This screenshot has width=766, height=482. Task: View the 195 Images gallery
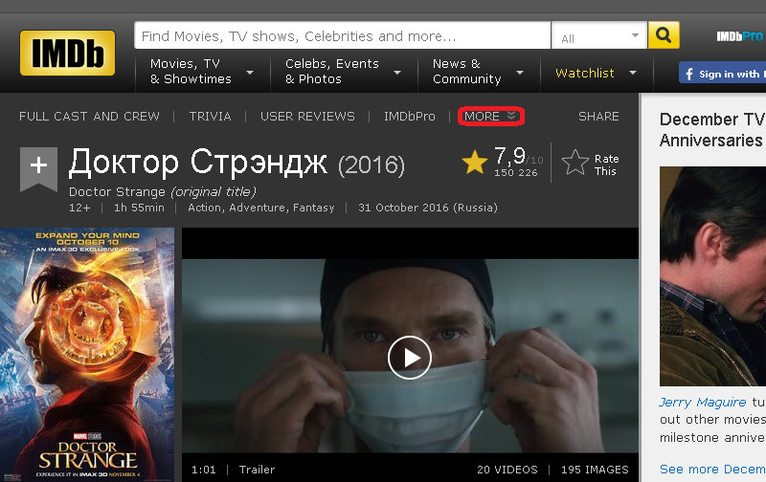(x=595, y=470)
